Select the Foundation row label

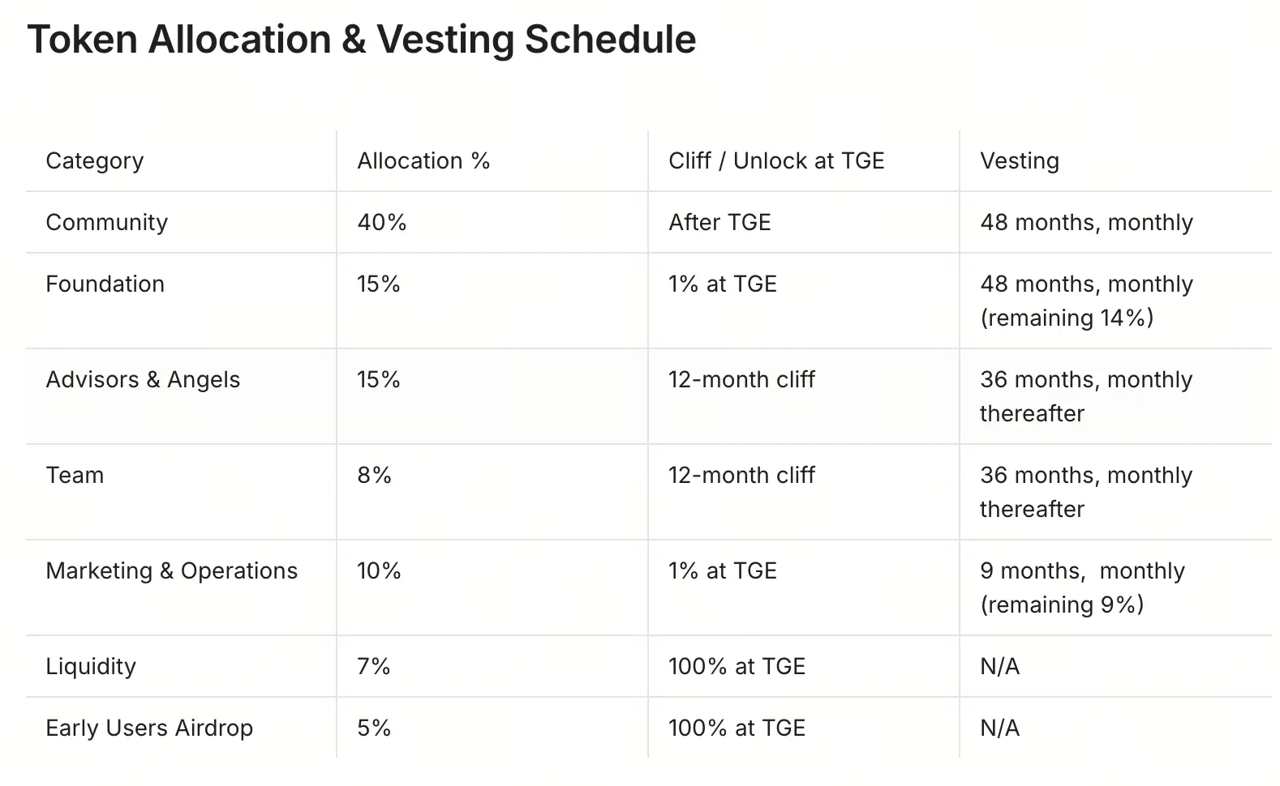tap(105, 284)
